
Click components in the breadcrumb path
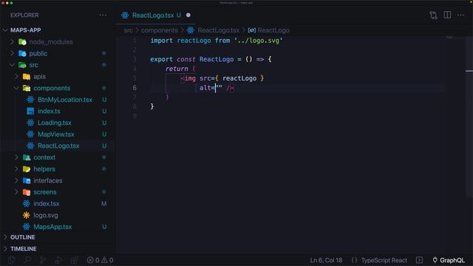(x=160, y=30)
